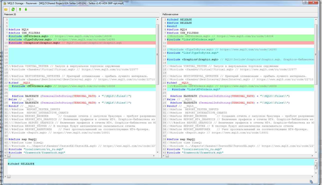Image resolution: width=322 pixels, height=185 pixels.
Task: Click '//#define REPORT_BROWSER' line in Ревизия 20 pane
Action: pyautogui.click(x=82, y=116)
